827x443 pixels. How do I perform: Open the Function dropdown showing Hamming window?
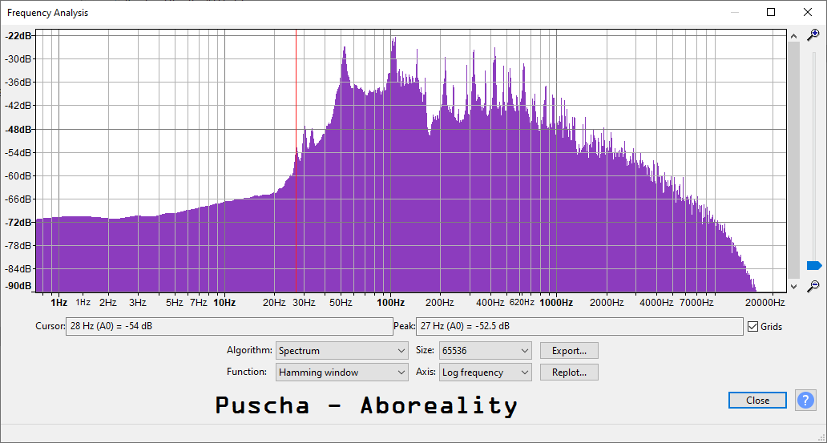[x=341, y=373]
